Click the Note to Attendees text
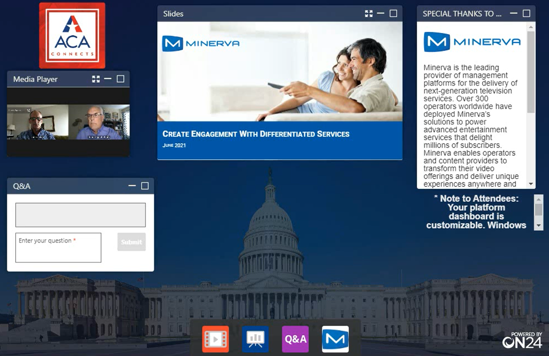This screenshot has height=356, width=549. [x=476, y=212]
